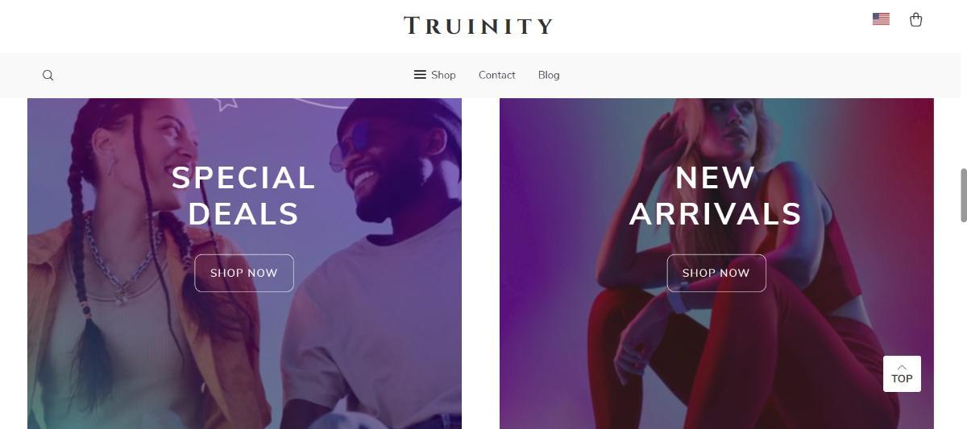
Task: Open the Shop menu label
Action: pos(443,75)
